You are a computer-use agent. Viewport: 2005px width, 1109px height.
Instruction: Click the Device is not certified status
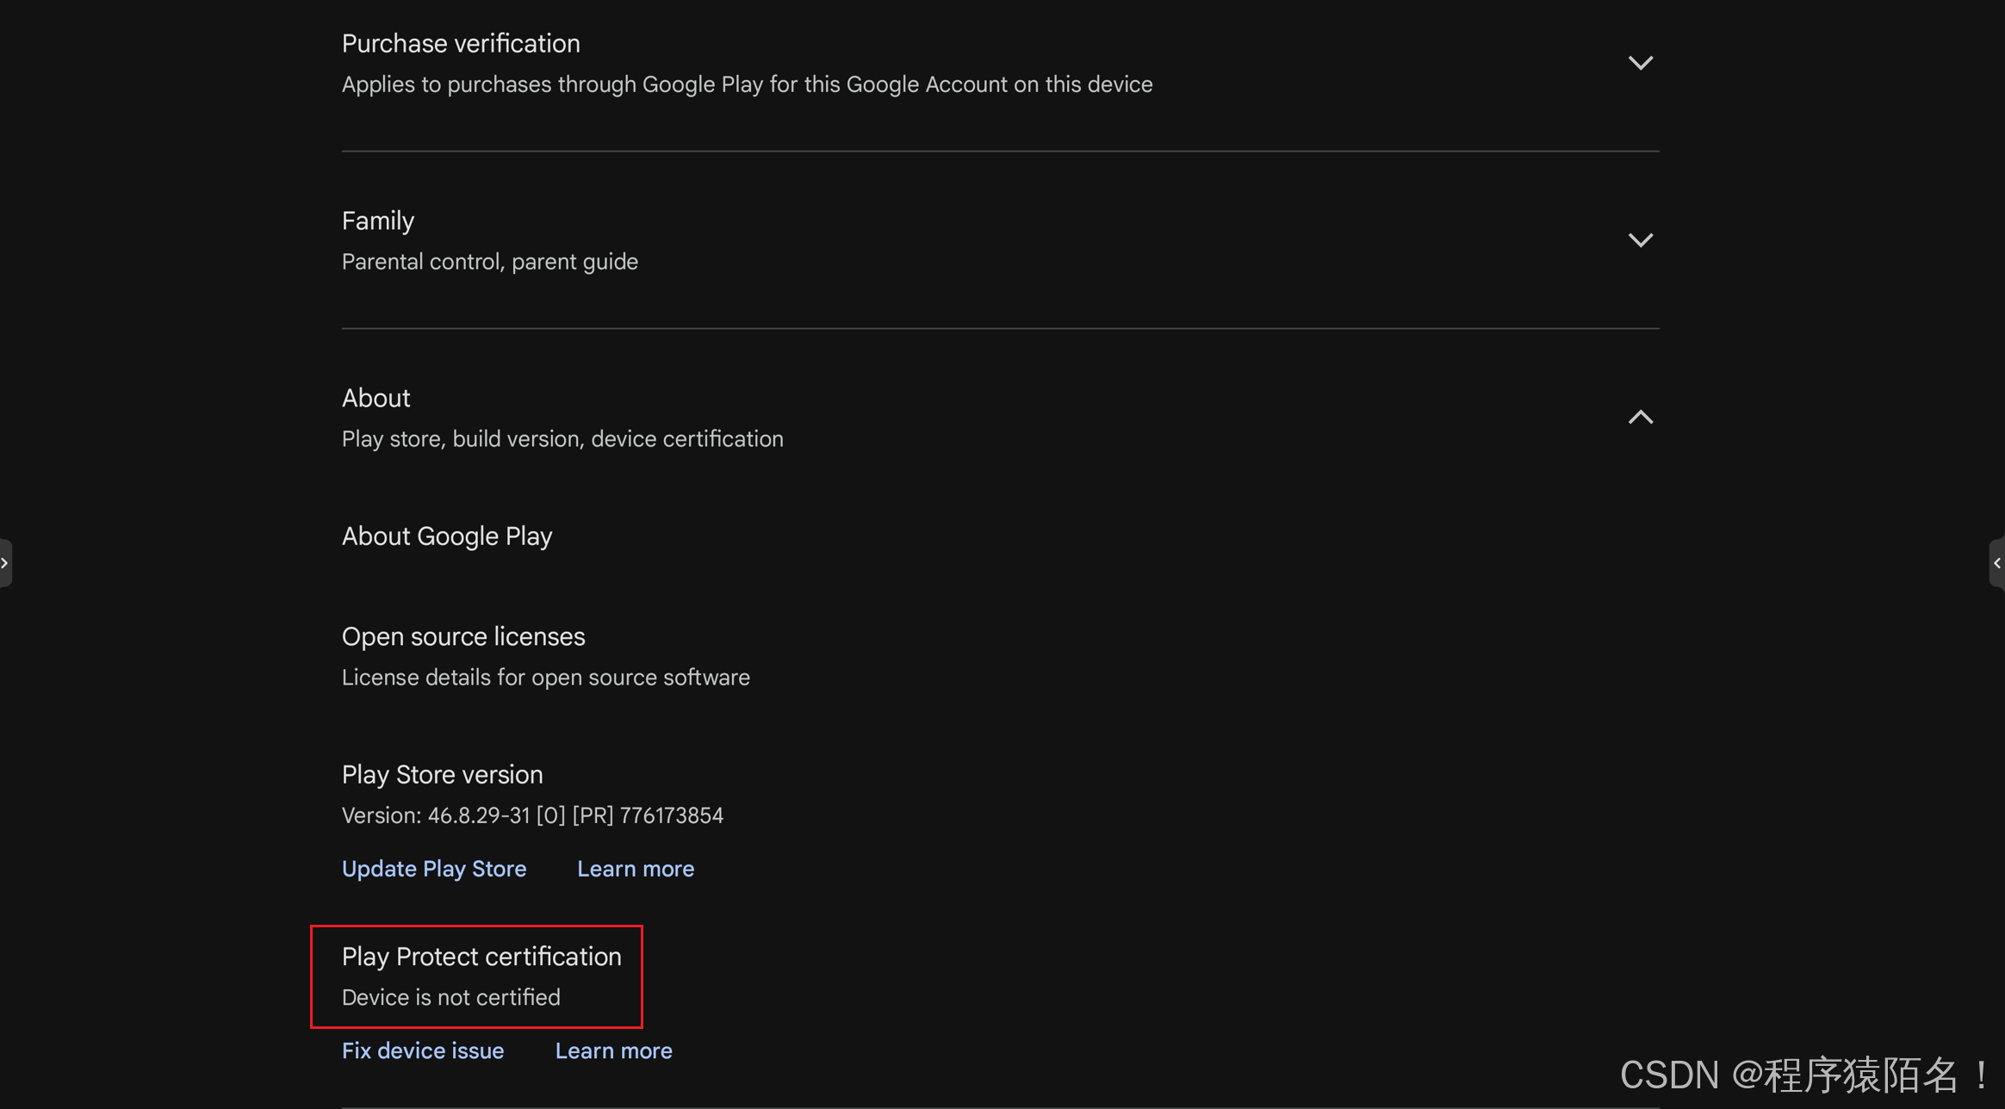click(450, 997)
